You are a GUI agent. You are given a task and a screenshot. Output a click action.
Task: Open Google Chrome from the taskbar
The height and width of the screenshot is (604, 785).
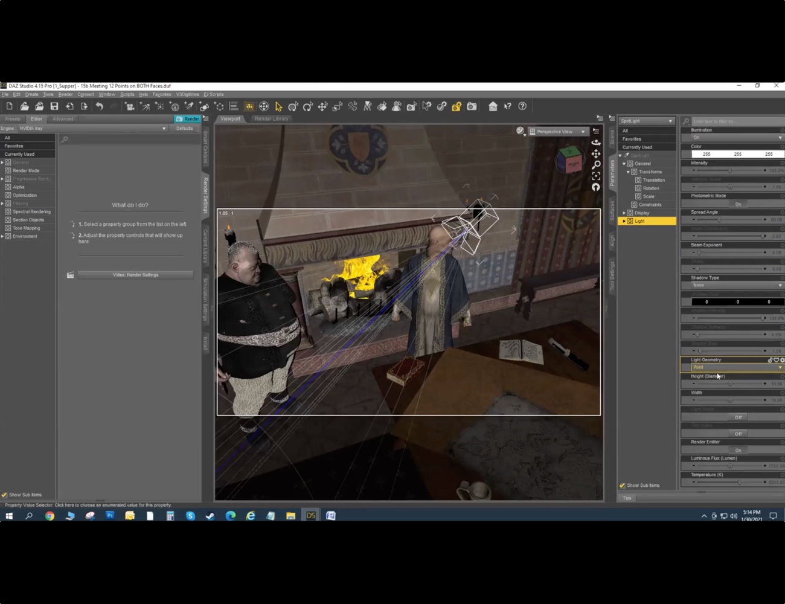50,516
